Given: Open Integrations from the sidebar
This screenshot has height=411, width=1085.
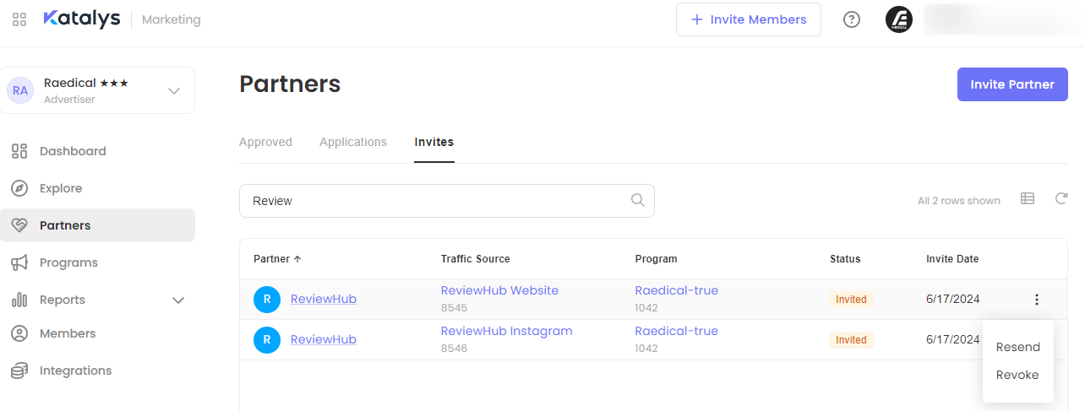Looking at the screenshot, I should coord(75,370).
